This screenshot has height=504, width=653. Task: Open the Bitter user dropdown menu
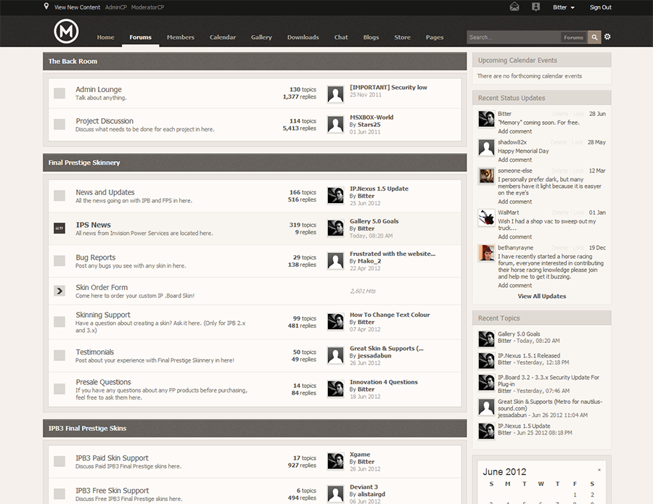(x=564, y=7)
